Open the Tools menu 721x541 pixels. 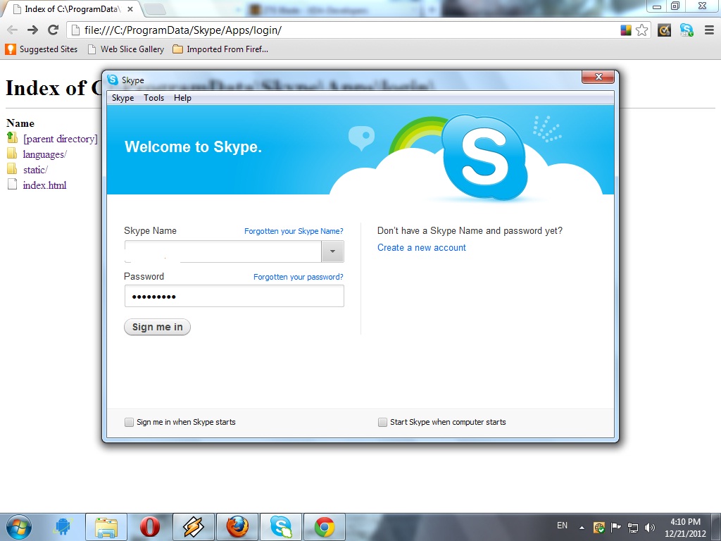(x=153, y=98)
